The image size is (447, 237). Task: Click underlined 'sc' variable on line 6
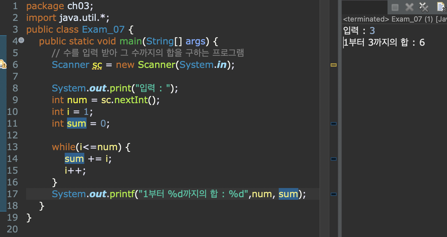click(97, 65)
